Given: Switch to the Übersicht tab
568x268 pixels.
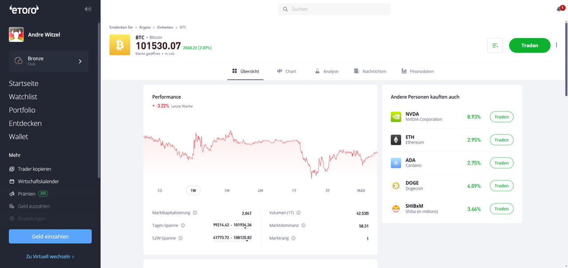Looking at the screenshot, I should [x=245, y=71].
